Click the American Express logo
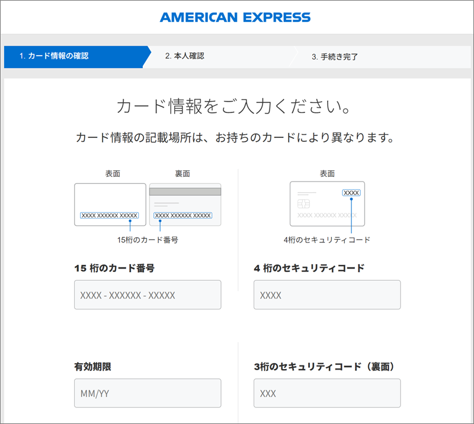 click(x=235, y=17)
